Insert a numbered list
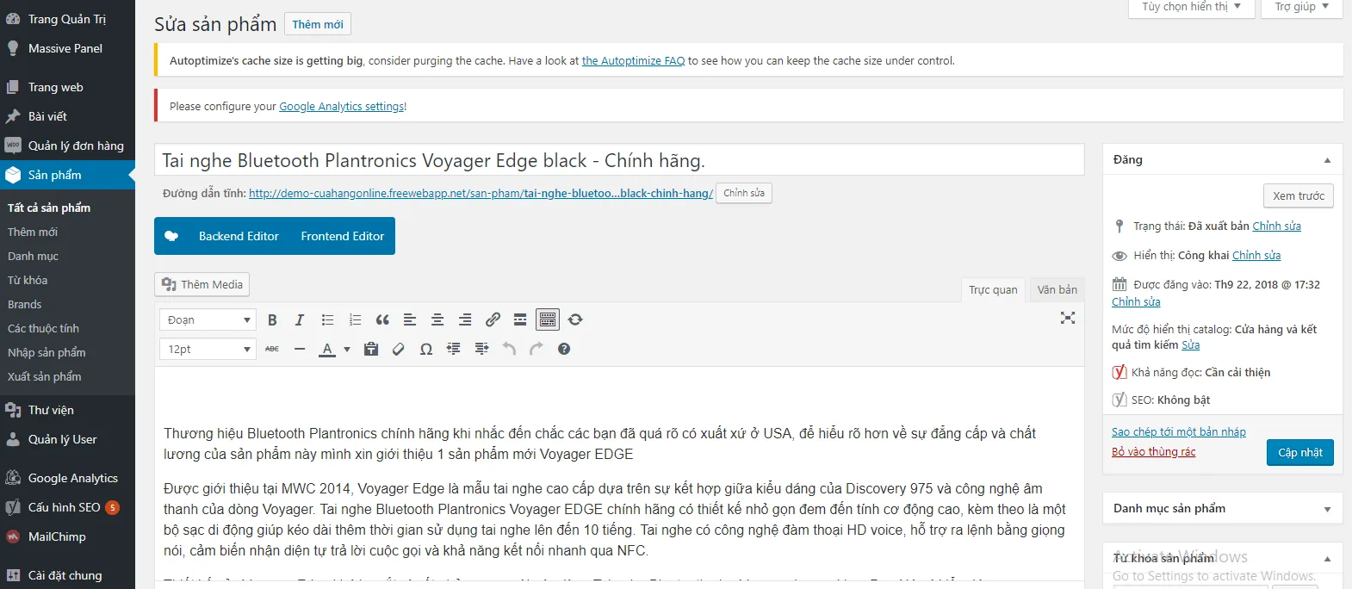The width and height of the screenshot is (1352, 589). (355, 319)
